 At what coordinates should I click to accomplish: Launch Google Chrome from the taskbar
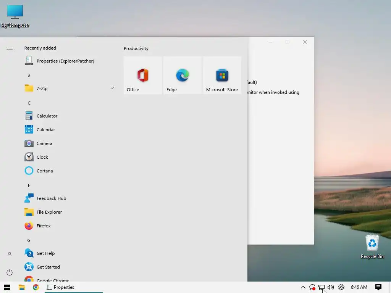36,287
